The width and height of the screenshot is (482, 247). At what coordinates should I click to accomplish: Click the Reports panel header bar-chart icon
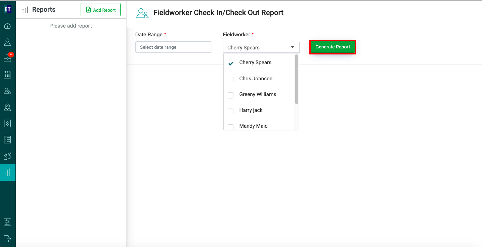point(25,10)
